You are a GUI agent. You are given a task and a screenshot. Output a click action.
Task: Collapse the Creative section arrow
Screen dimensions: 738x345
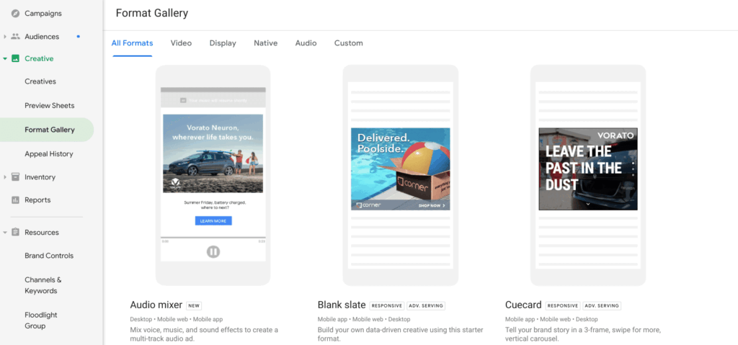click(5, 59)
